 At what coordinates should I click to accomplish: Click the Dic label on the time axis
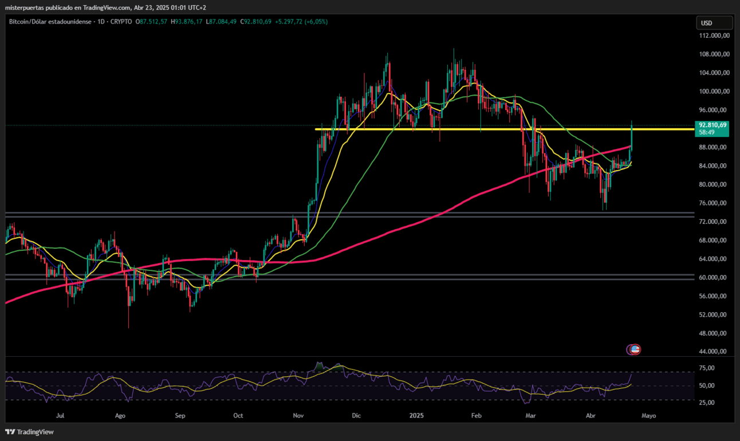pos(356,416)
